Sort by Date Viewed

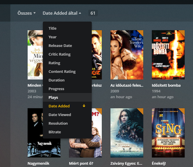pos(67,115)
